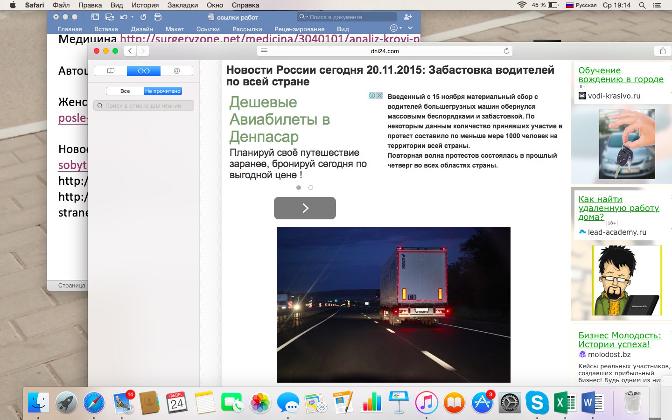Open Keynote from the Dock

[x=399, y=402]
